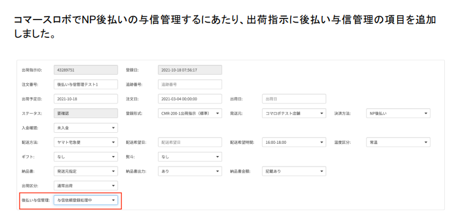The height and width of the screenshot is (224, 459).
Task: Open the 納品書出力 あり dropdown
Action: click(x=190, y=171)
